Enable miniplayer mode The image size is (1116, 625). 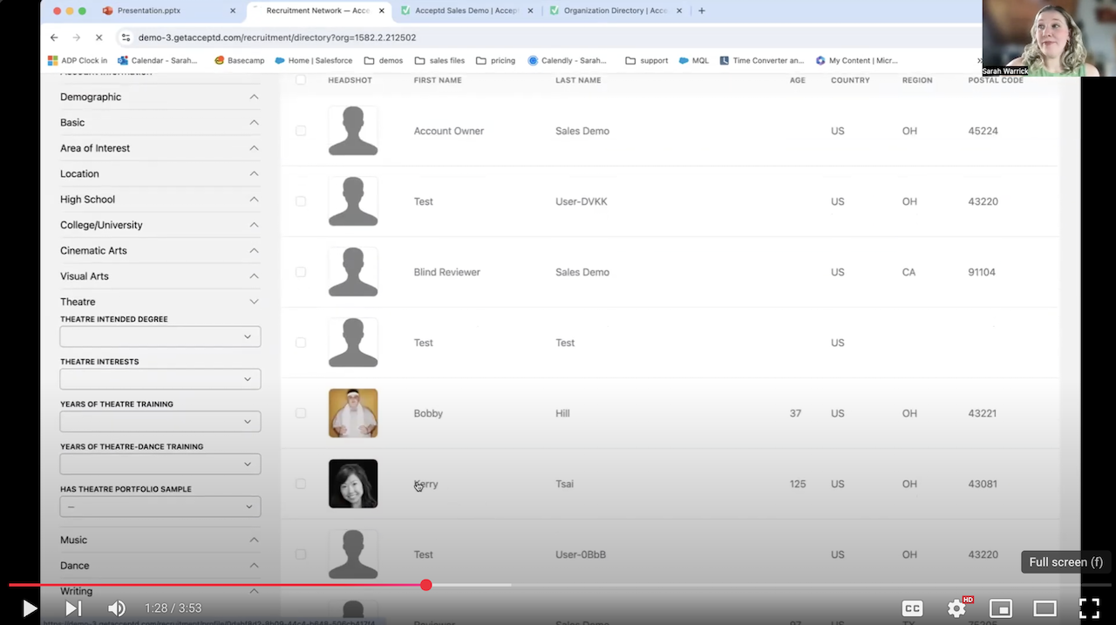[x=1001, y=608]
